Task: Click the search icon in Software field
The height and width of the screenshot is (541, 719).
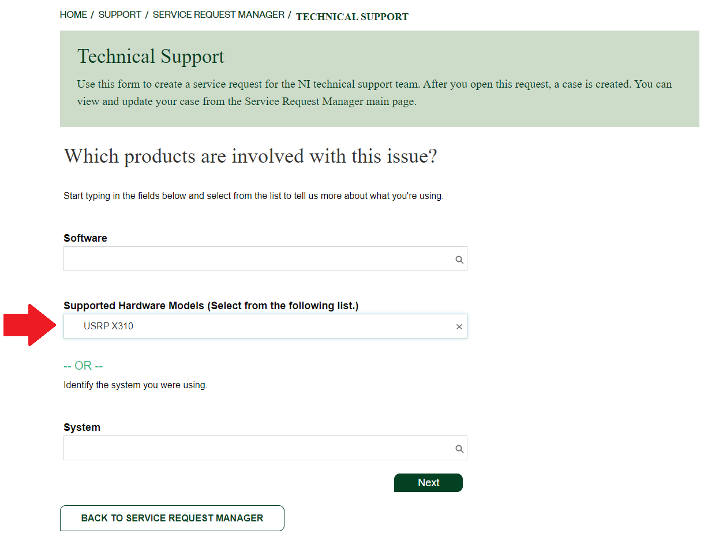Action: click(x=459, y=260)
